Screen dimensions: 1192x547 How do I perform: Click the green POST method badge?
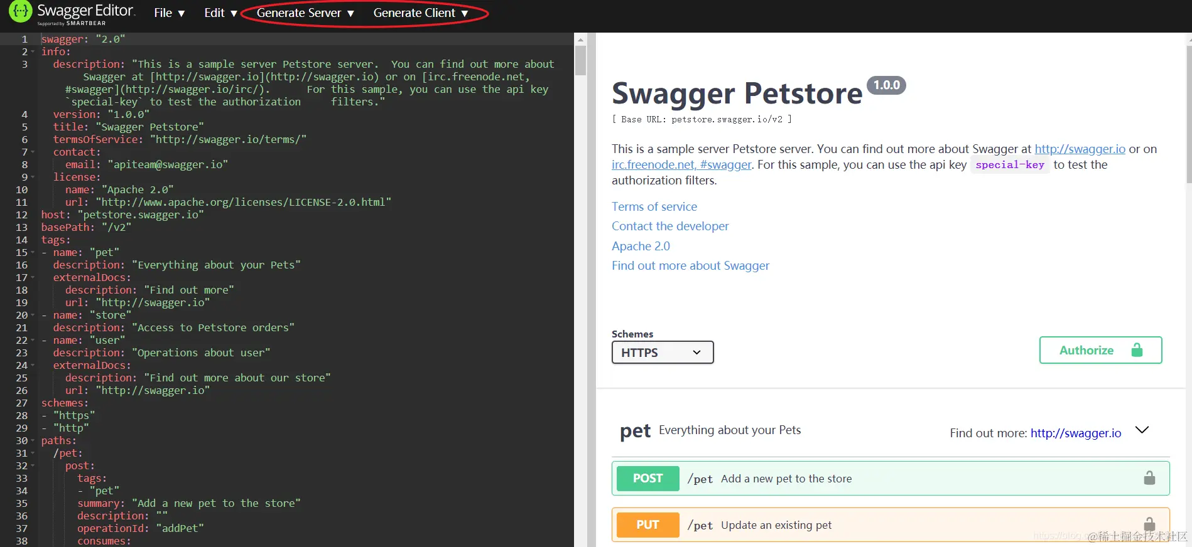(x=647, y=479)
